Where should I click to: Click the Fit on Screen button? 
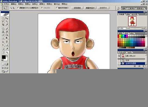[x=90, y=8]
